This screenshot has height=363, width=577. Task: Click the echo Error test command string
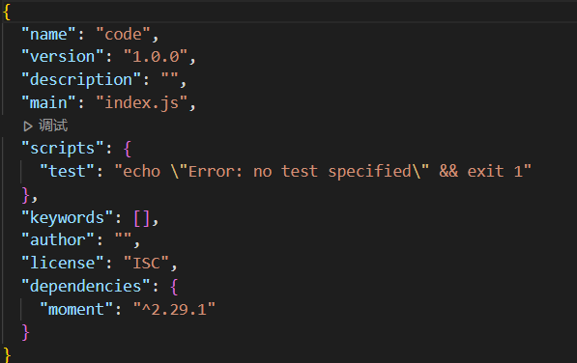pyautogui.click(x=323, y=171)
